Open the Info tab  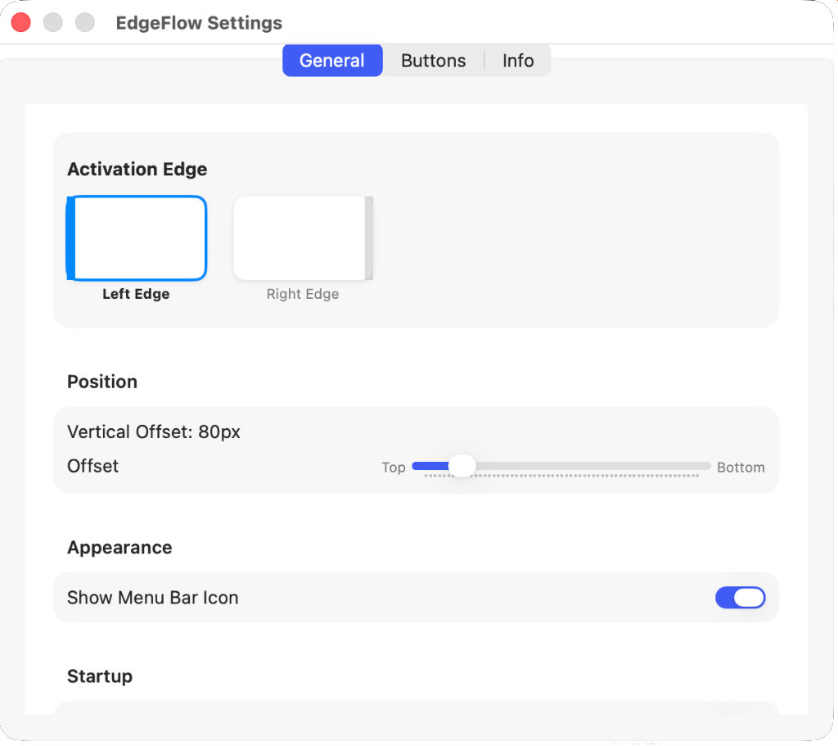517,60
